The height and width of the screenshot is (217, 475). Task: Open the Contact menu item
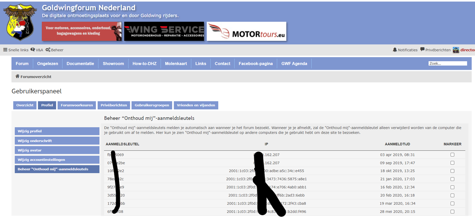pos(222,63)
